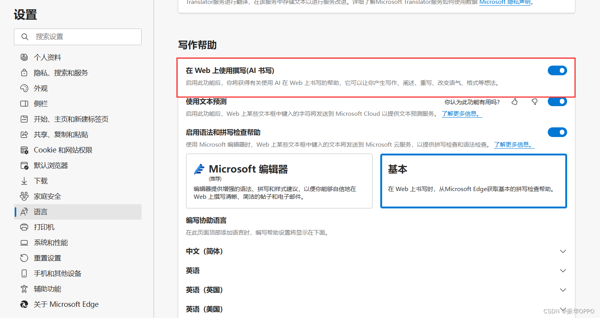Click the printer icon beside 打印机
Image resolution: width=600 pixels, height=318 pixels.
click(24, 227)
